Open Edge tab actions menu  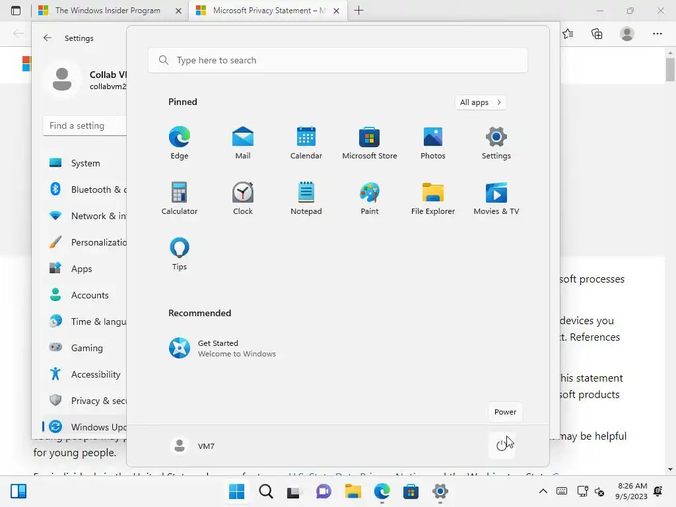(x=16, y=11)
